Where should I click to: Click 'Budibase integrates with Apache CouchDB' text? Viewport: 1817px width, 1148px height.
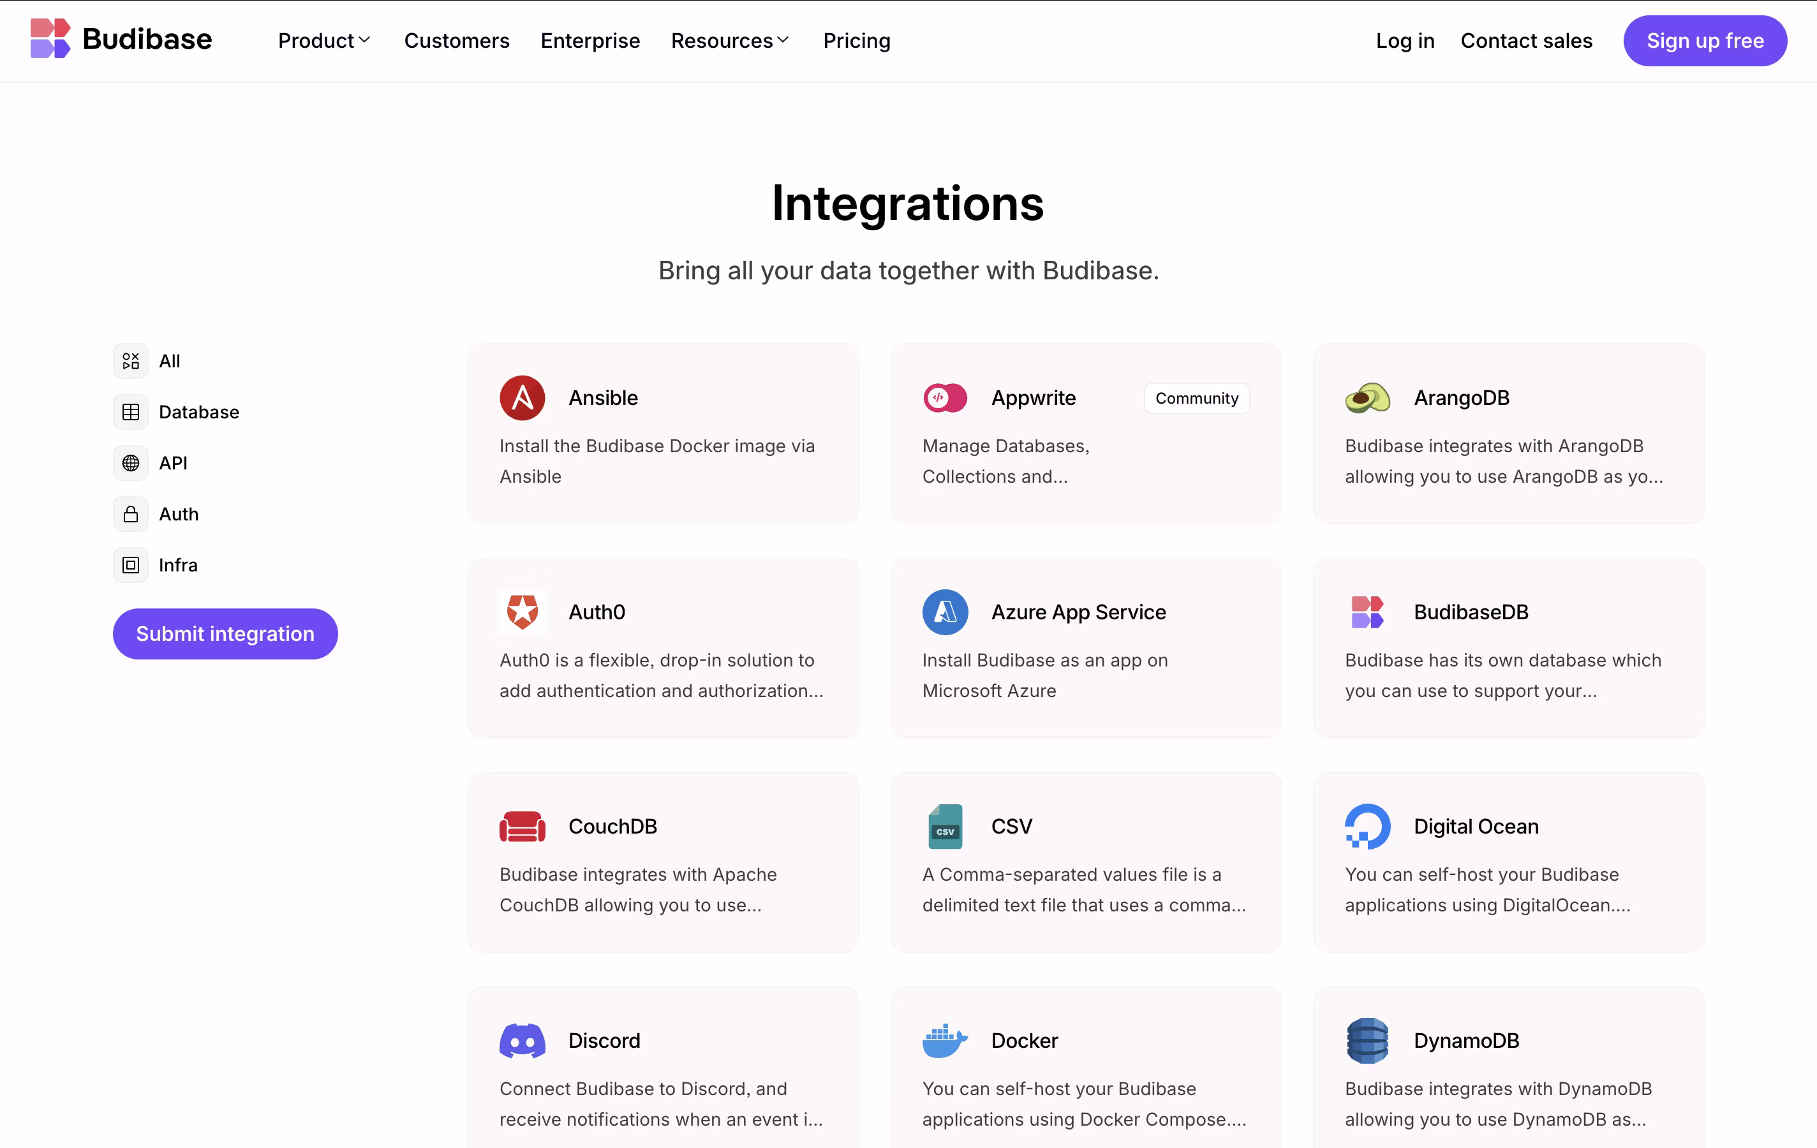point(637,889)
